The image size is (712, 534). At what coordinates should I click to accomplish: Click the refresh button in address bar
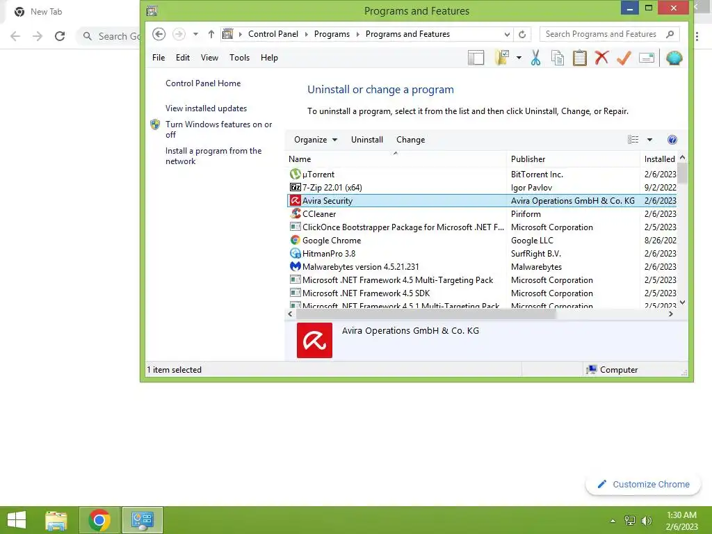(x=522, y=34)
